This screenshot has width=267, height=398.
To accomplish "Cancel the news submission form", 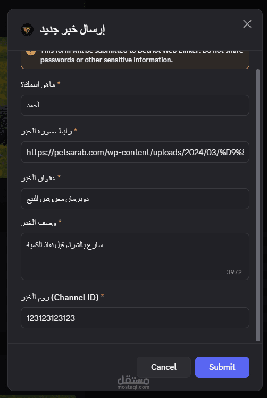I will [164, 367].
